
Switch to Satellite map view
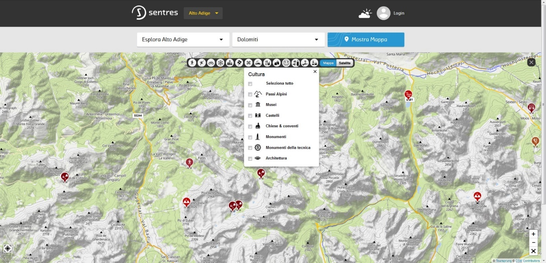[x=345, y=63]
